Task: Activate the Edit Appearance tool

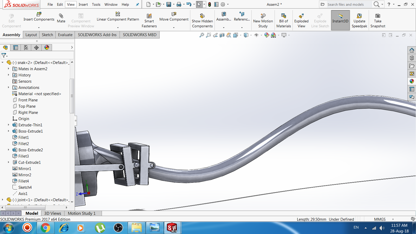Action: (x=266, y=35)
